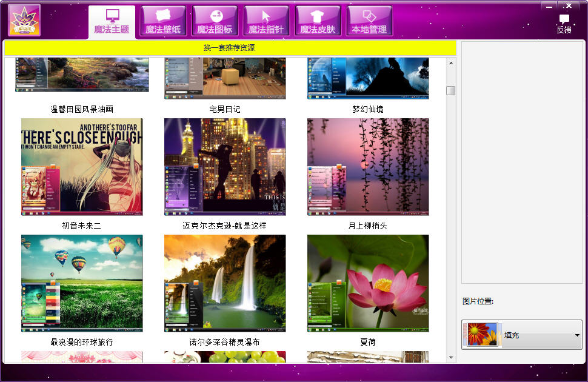Open the 填充 picture position dropdown
The height and width of the screenshot is (382, 588).
(x=522, y=335)
